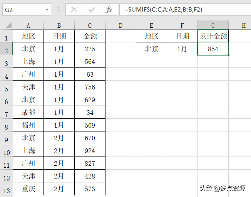This screenshot has height=197, width=251.
Task: Click cell C7 with value 34
Action: (90, 112)
